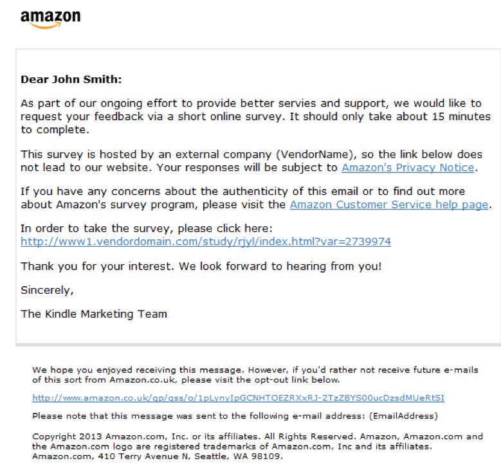501x470 pixels.
Task: Click the word "Sincerely,"
Action: (x=47, y=290)
